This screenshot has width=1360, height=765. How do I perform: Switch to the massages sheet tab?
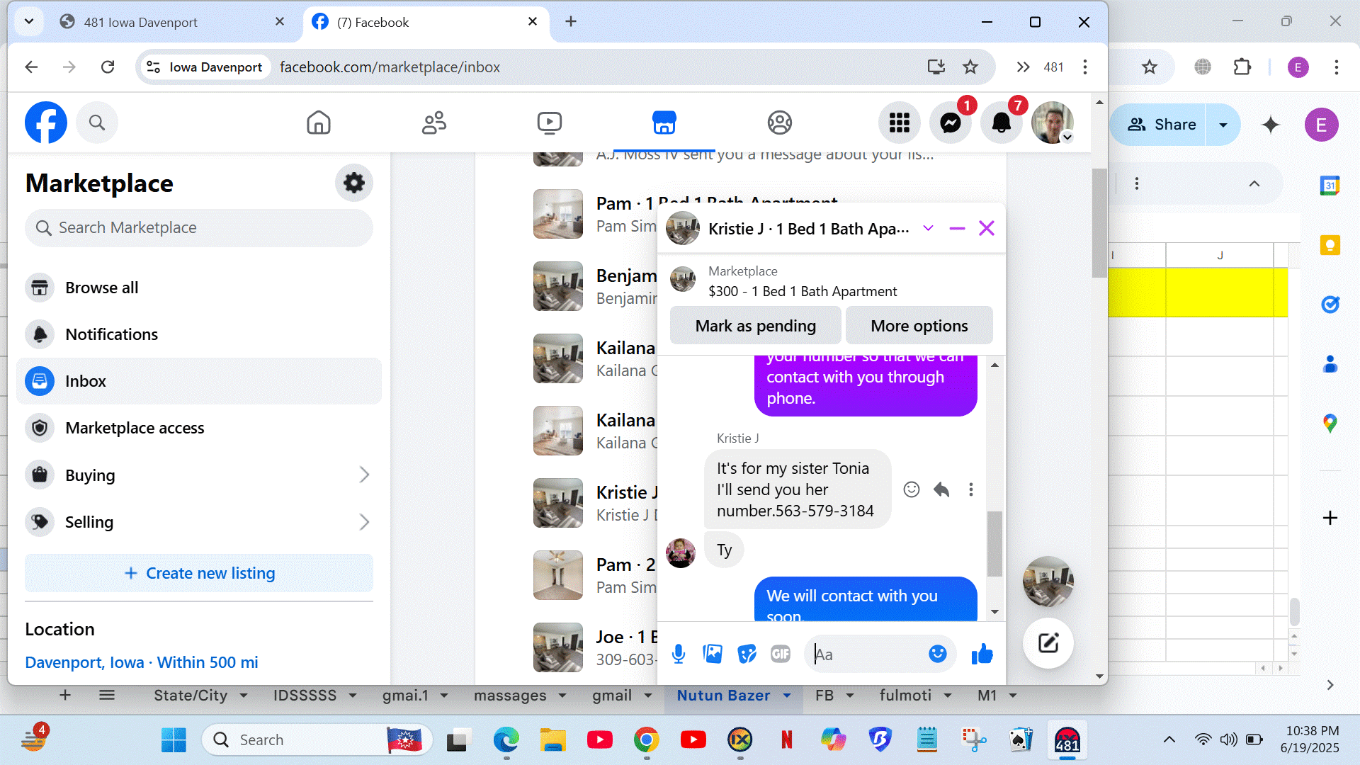[510, 696]
